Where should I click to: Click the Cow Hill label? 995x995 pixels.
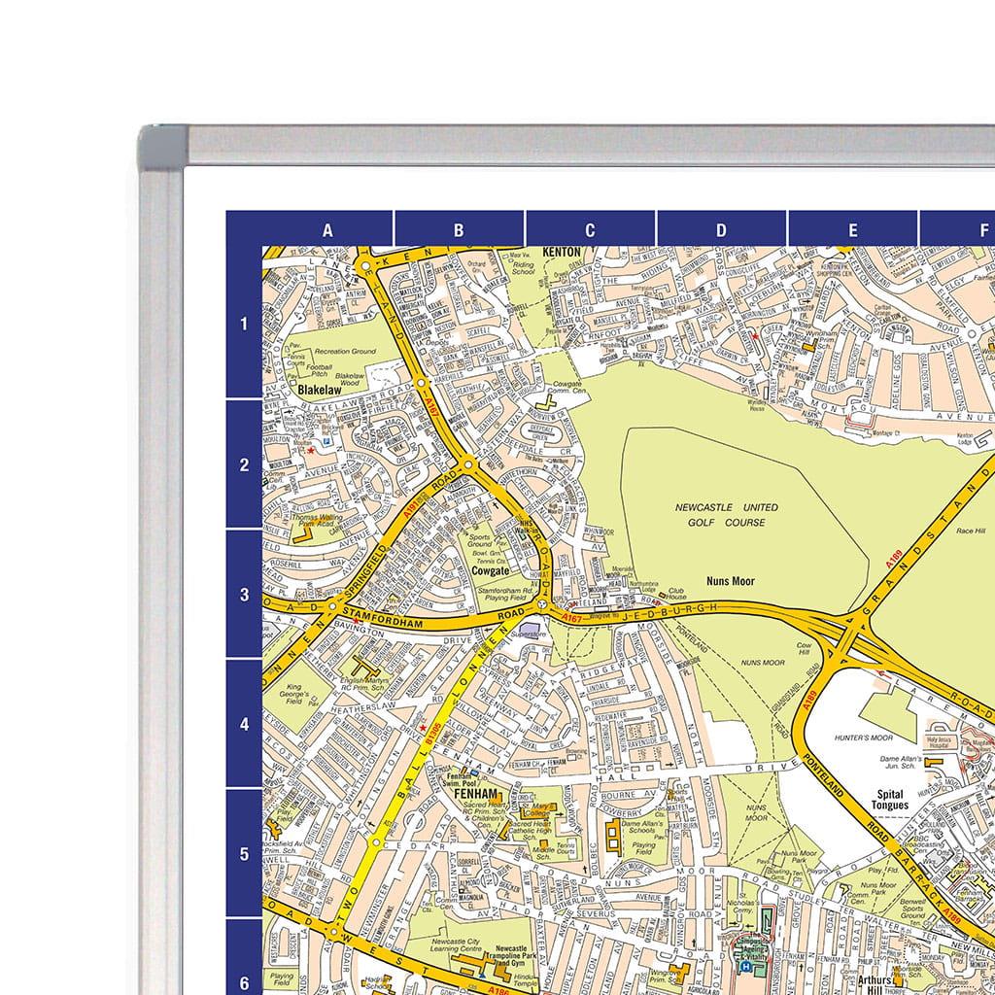pyautogui.click(x=804, y=648)
